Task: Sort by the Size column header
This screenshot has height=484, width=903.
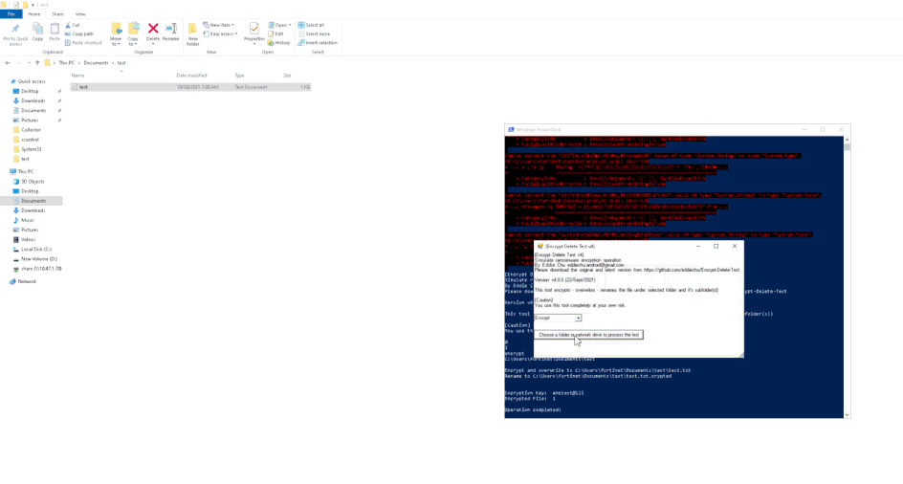Action: point(287,76)
